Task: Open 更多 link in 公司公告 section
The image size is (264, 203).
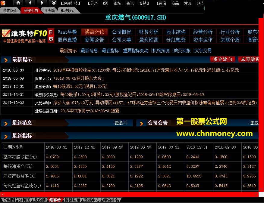Action: tap(254, 123)
